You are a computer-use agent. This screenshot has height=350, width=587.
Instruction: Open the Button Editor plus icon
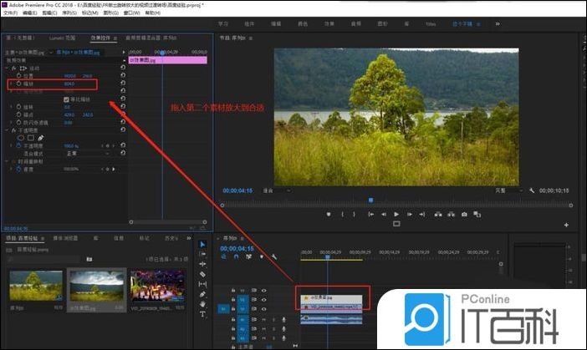pyautogui.click(x=566, y=225)
